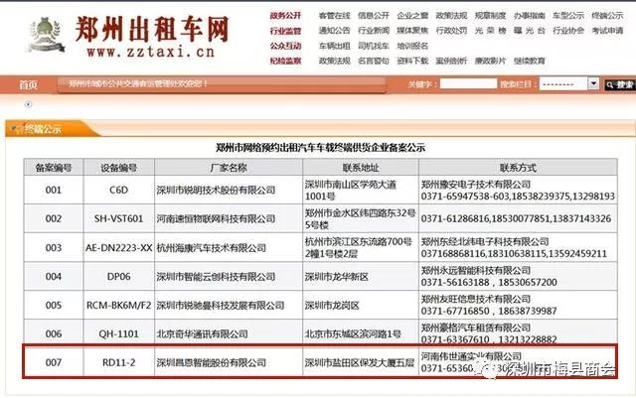Screen dimensions: 636x398
Task: Open the 行业新闻 link
Action: click(374, 31)
